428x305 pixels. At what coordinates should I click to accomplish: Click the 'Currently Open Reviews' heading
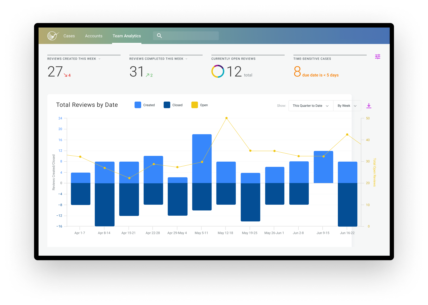point(233,59)
